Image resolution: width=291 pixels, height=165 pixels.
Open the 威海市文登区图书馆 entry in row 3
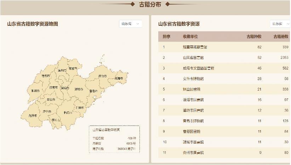coord(198,68)
